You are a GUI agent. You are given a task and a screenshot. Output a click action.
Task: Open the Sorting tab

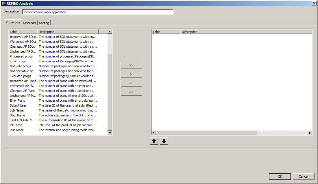[x=44, y=23]
